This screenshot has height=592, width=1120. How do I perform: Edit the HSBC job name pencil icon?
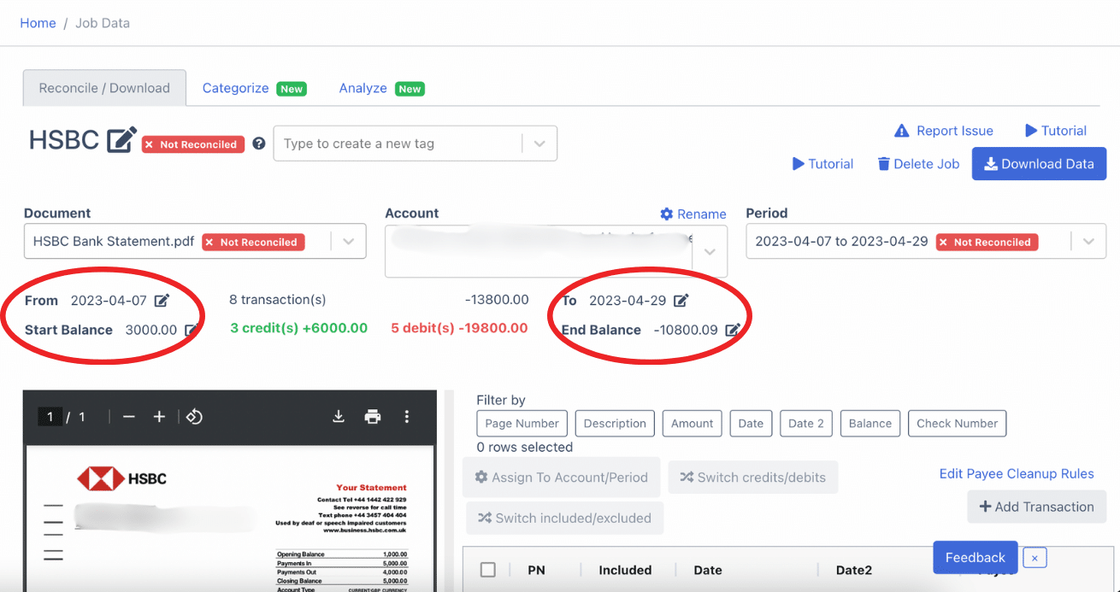pos(121,140)
